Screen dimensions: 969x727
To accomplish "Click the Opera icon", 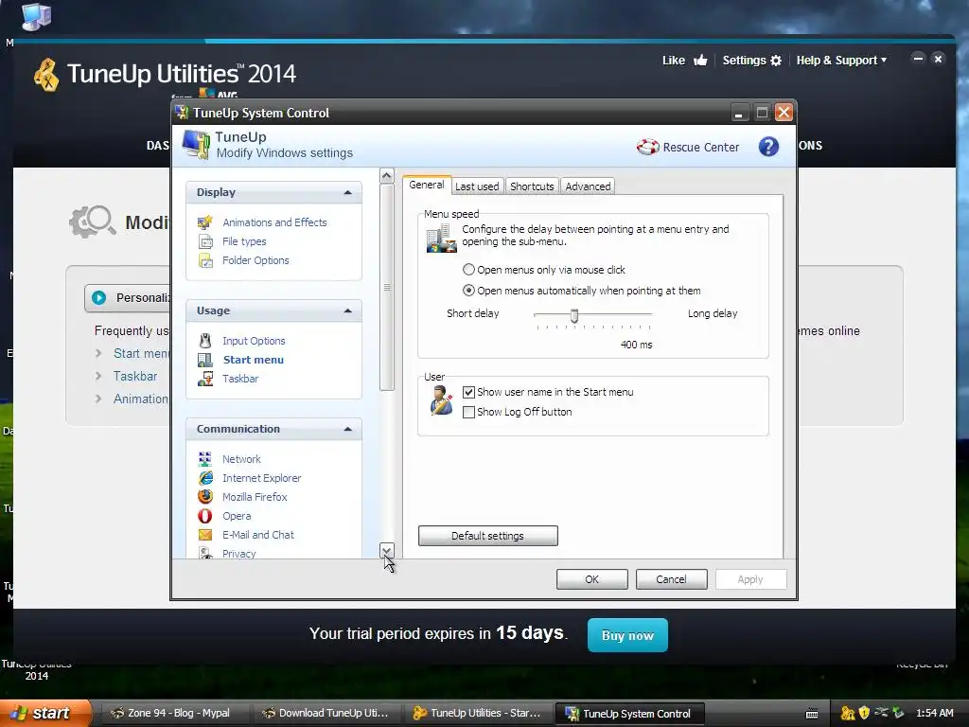I will [x=205, y=516].
